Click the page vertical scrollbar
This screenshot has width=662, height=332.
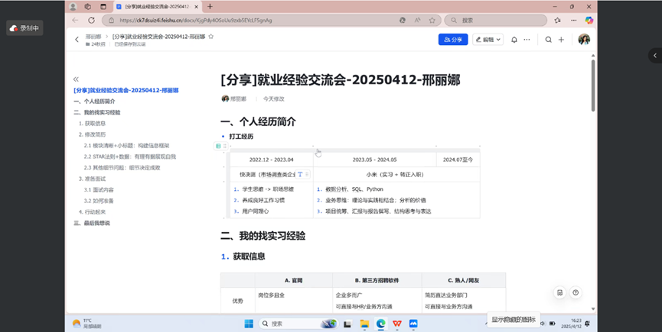tap(593, 85)
